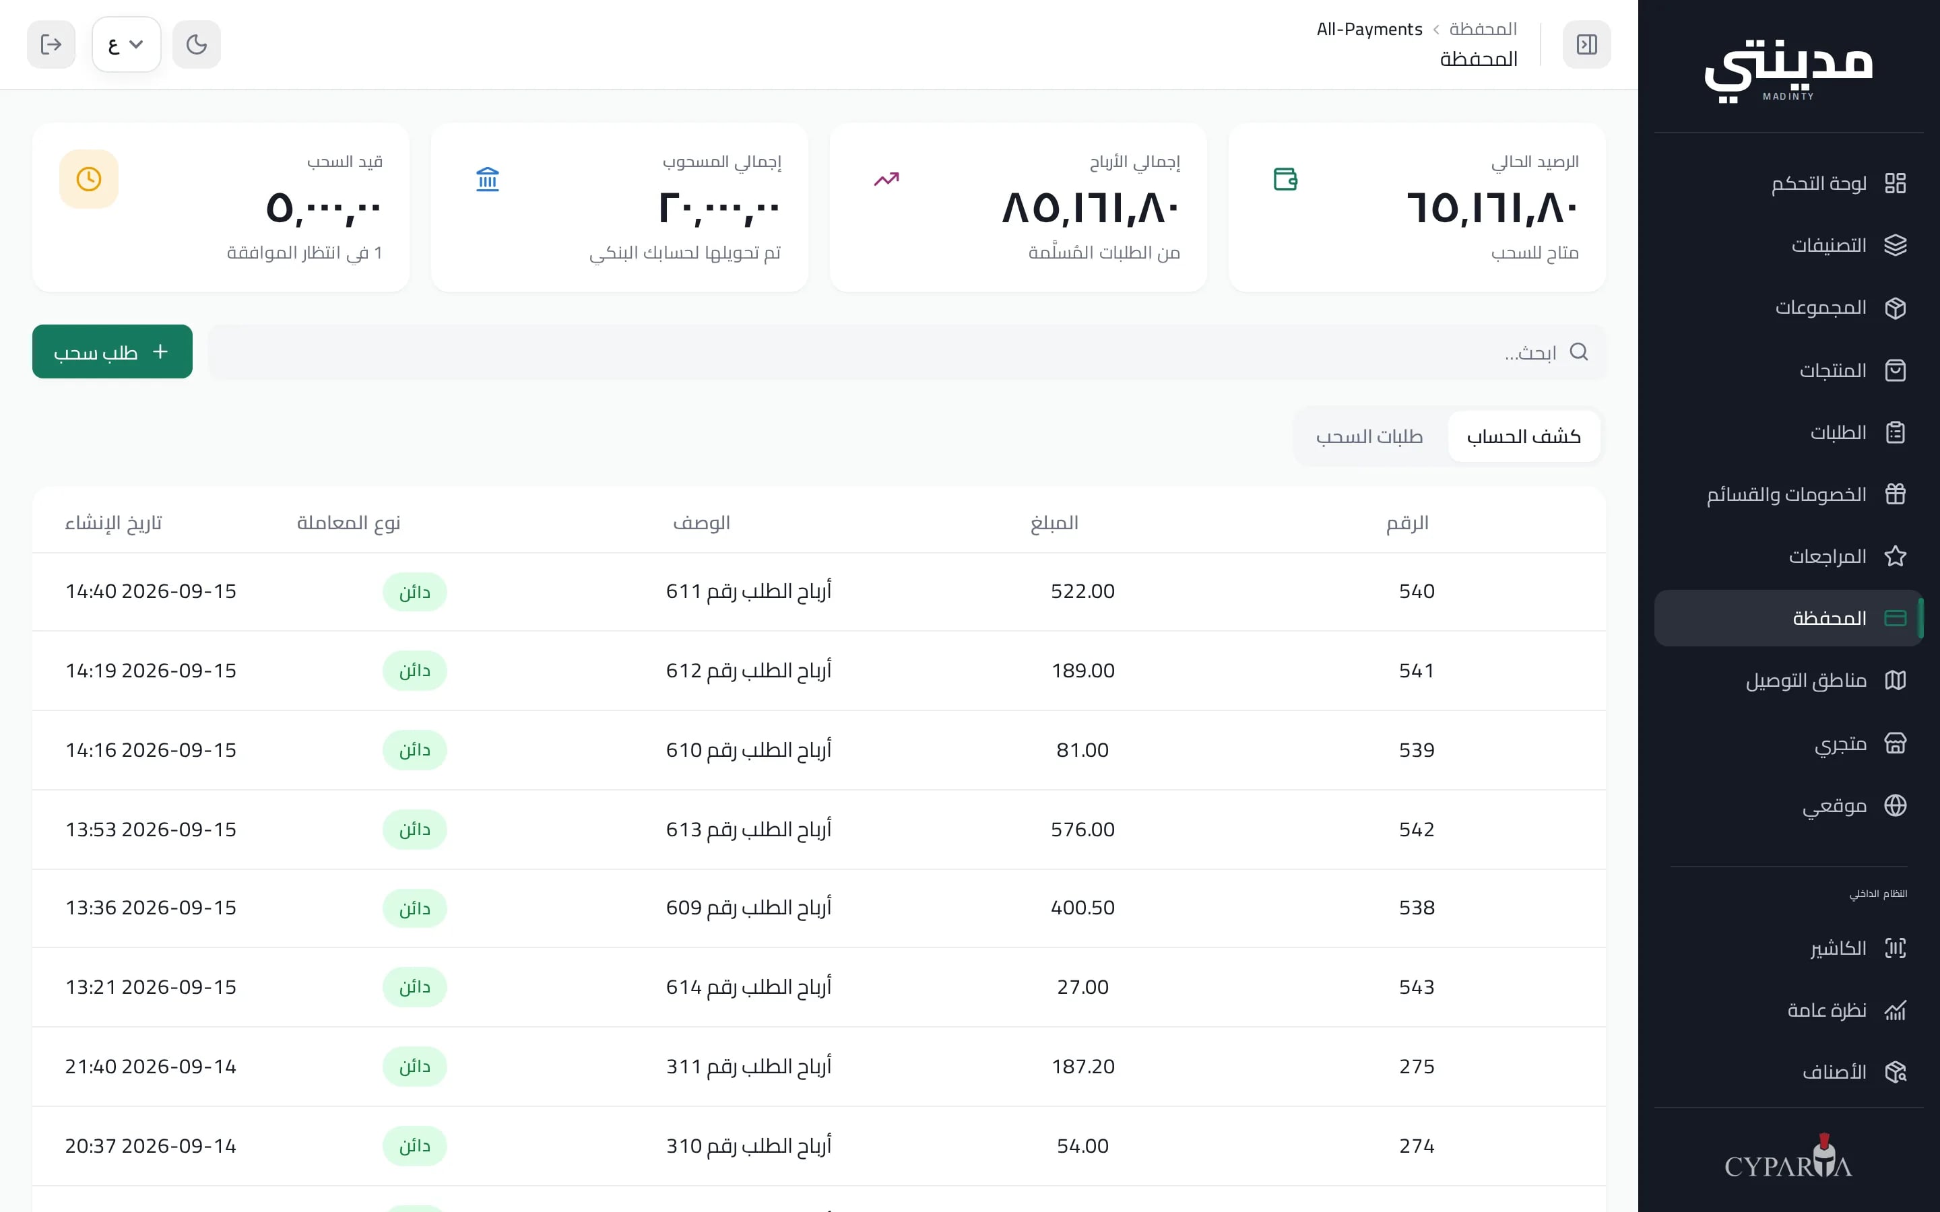
Task: Go to المراجعات menu label
Action: point(1828,556)
